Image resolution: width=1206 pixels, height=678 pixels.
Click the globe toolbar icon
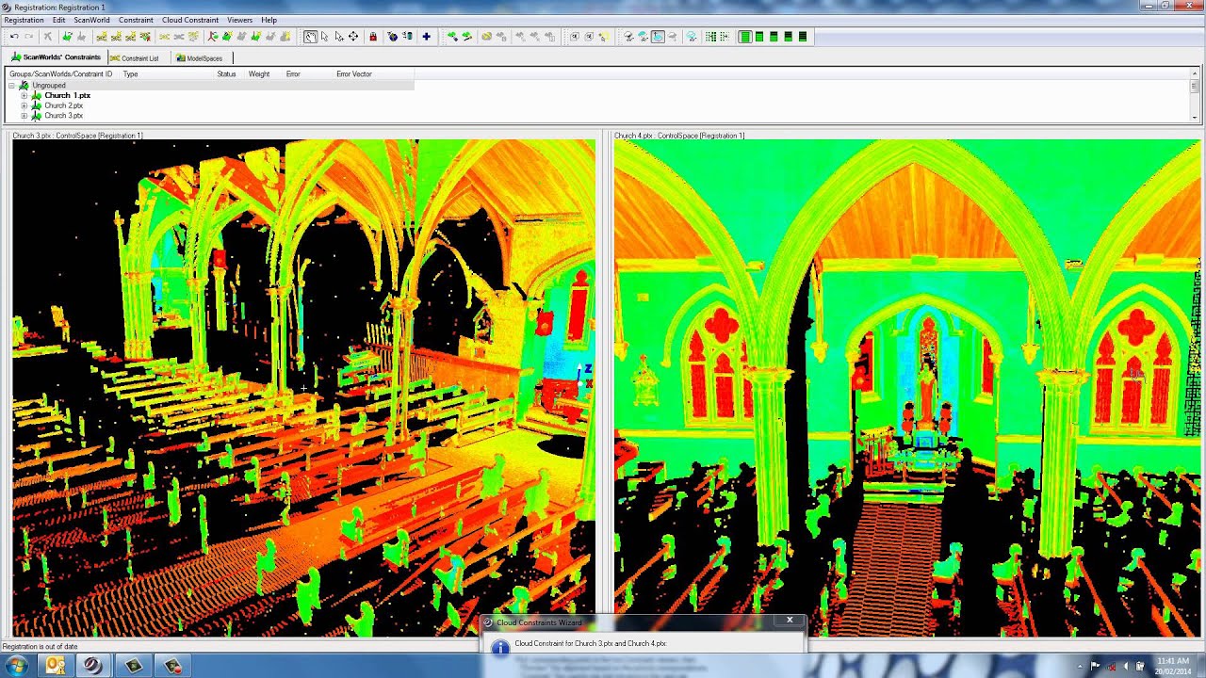[393, 37]
